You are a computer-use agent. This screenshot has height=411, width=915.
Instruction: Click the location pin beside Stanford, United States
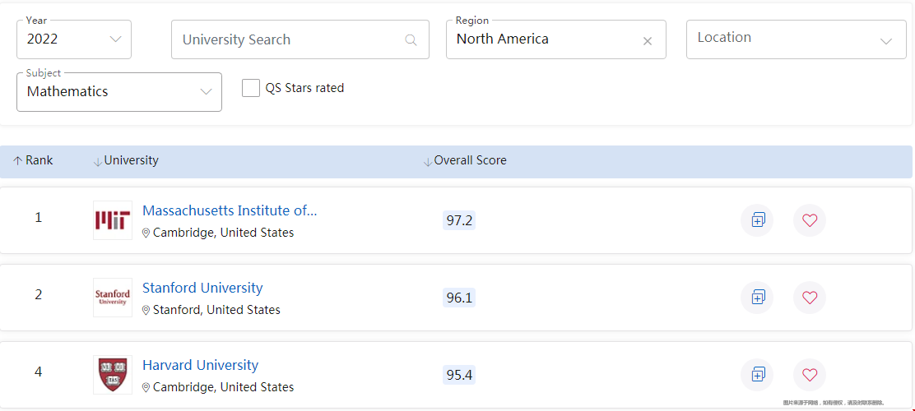point(146,310)
